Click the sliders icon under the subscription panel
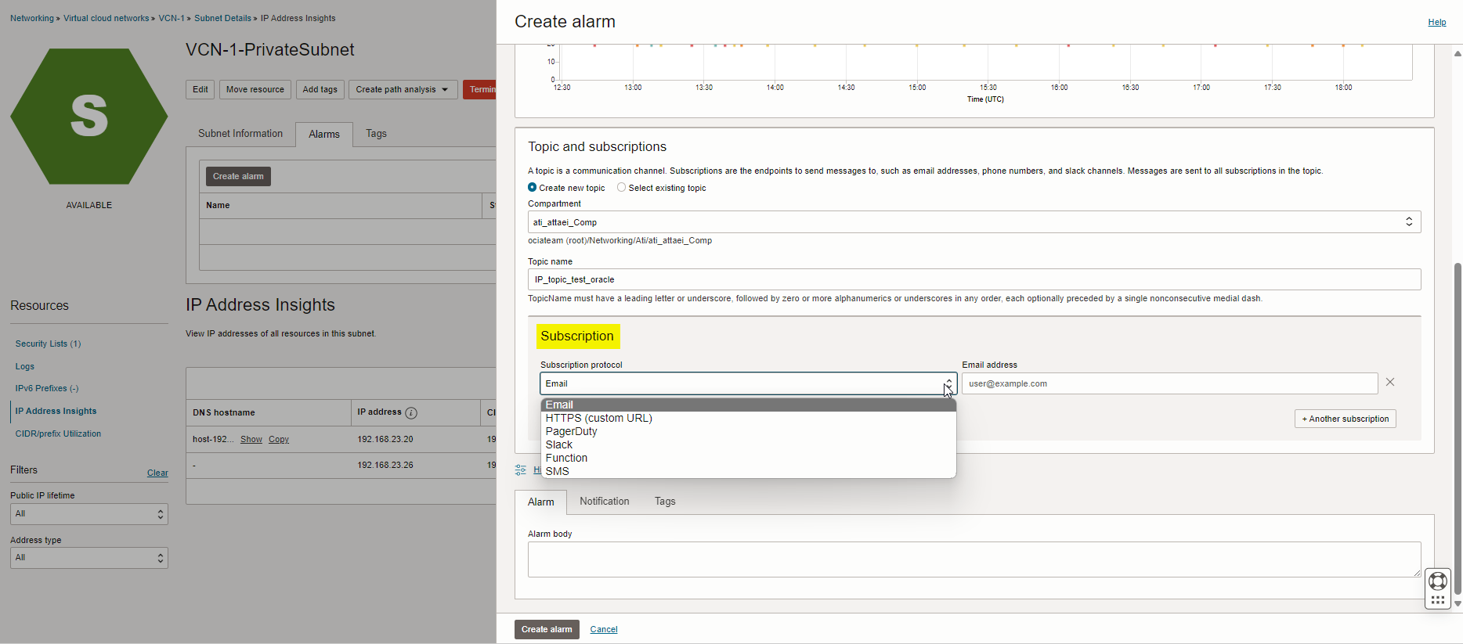 tap(521, 470)
